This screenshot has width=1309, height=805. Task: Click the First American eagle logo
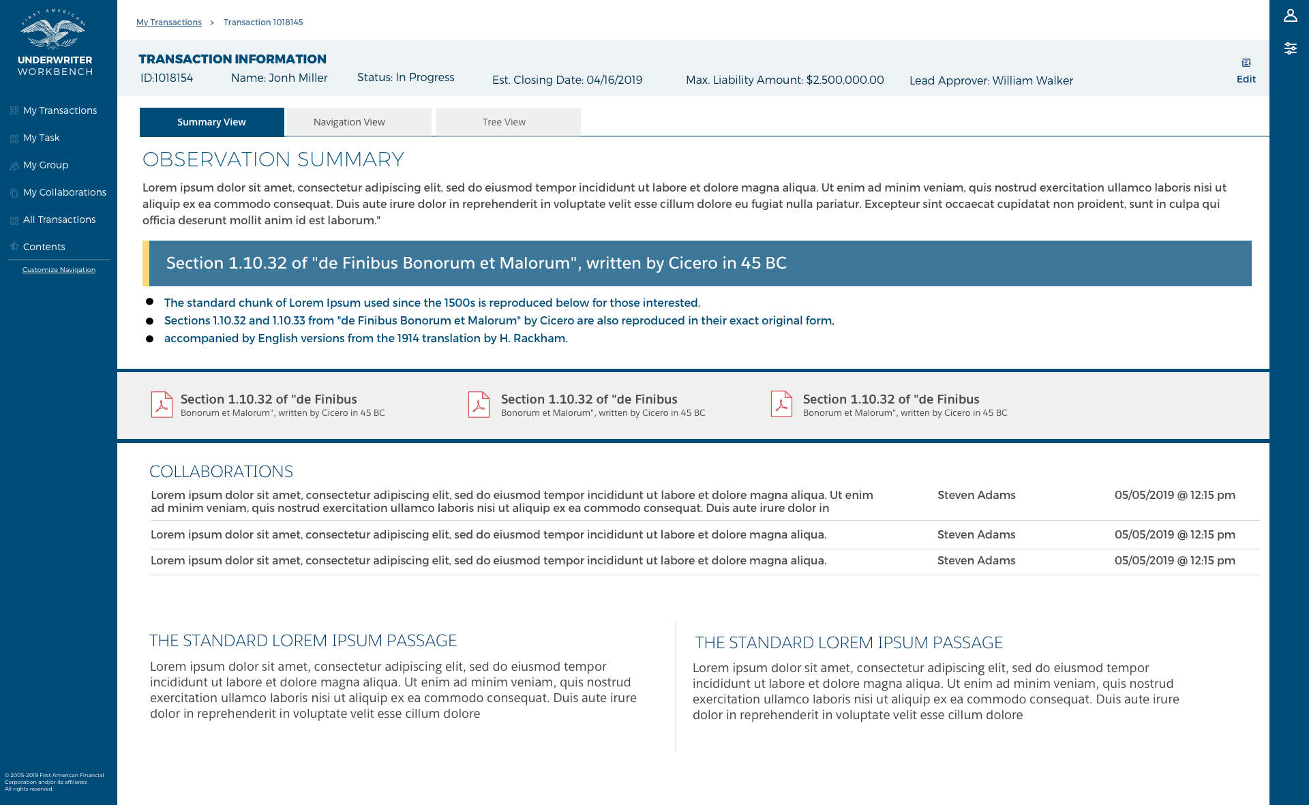pos(53,31)
